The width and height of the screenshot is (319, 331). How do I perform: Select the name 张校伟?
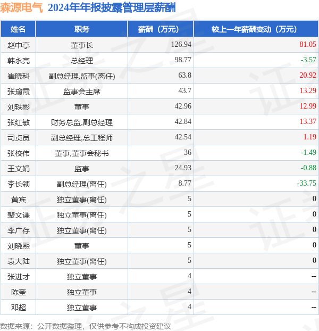tap(19, 153)
